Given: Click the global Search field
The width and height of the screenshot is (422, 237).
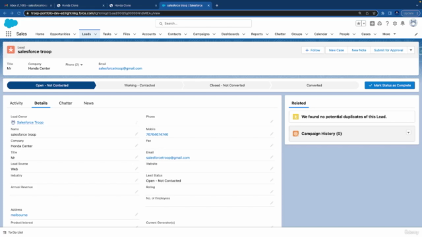Looking at the screenshot, I should coord(203,24).
